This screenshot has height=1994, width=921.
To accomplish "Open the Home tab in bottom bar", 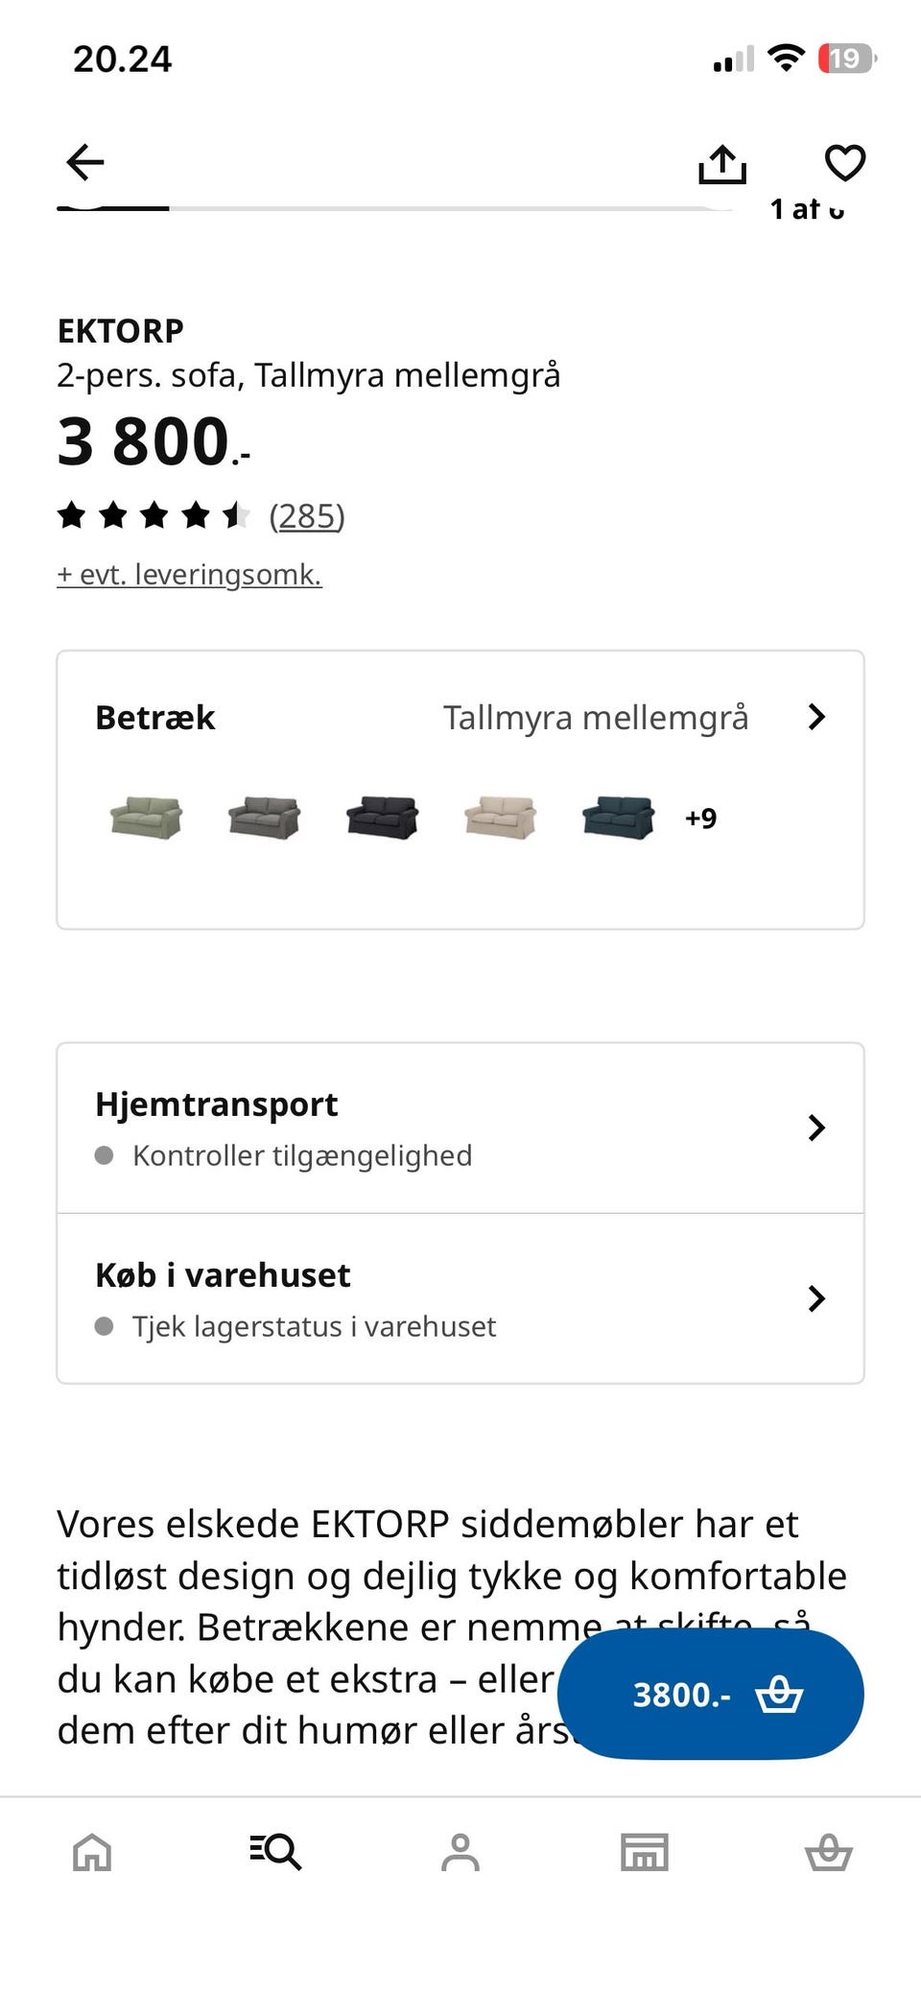I will (x=92, y=1852).
